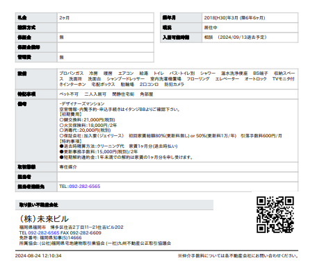Click the 保証金 row value '無'
The width and height of the screenshot is (317, 274).
click(x=61, y=37)
